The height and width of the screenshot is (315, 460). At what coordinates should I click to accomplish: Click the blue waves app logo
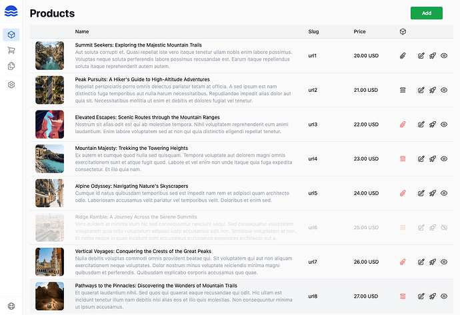(11, 11)
